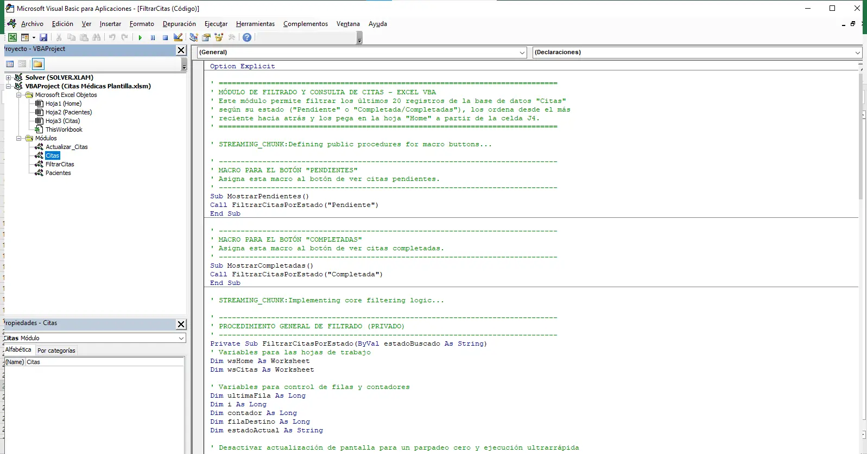Image resolution: width=867 pixels, height=454 pixels.
Task: Close the Propiedades - Citas panel
Action: coord(181,324)
